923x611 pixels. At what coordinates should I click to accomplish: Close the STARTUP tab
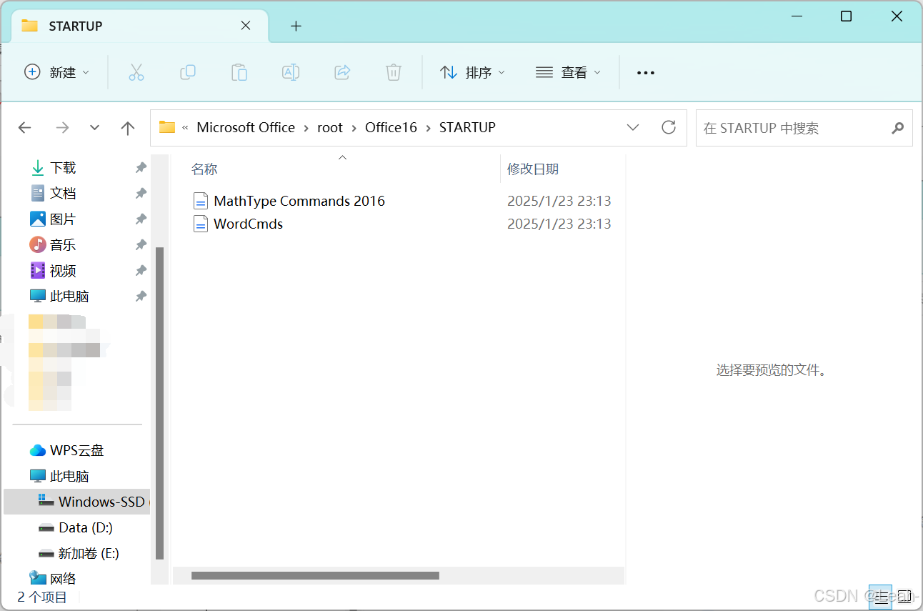pos(246,26)
